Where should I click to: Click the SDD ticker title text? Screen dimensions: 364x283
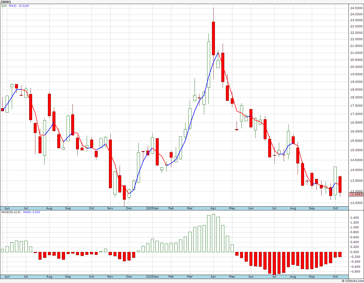[6, 2]
